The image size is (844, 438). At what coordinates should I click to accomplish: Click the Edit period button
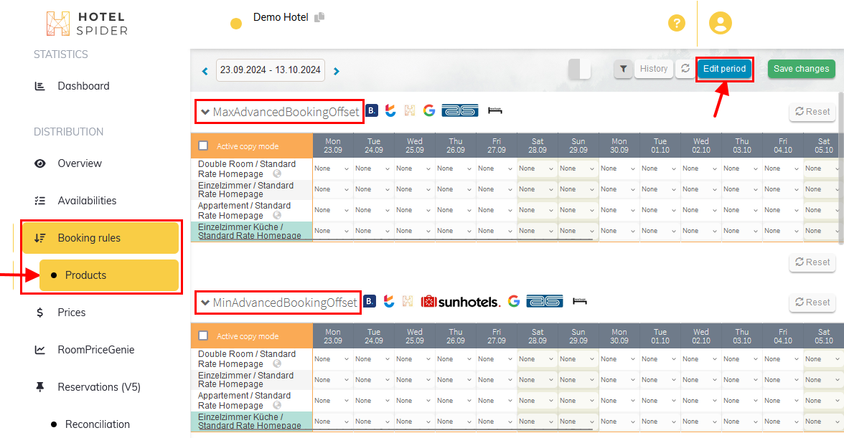[x=724, y=69]
